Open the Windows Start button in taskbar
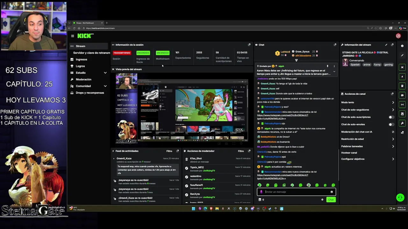The height and width of the screenshot is (229, 408). point(193,209)
